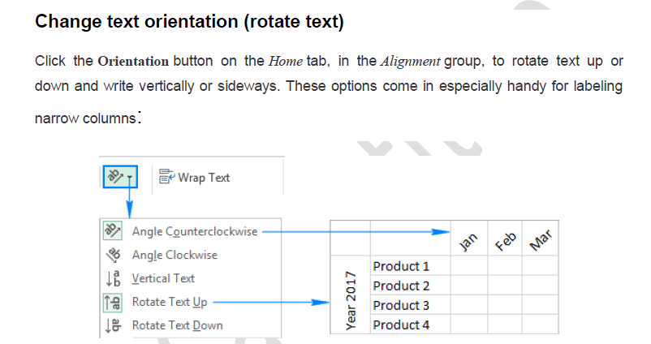
Task: Choose the Vertical Text menu label
Action: coord(163,278)
